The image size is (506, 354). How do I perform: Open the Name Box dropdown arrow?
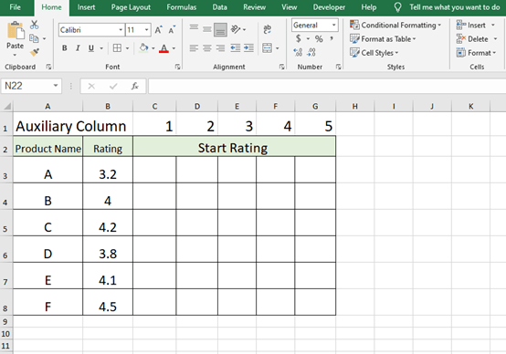(56, 86)
